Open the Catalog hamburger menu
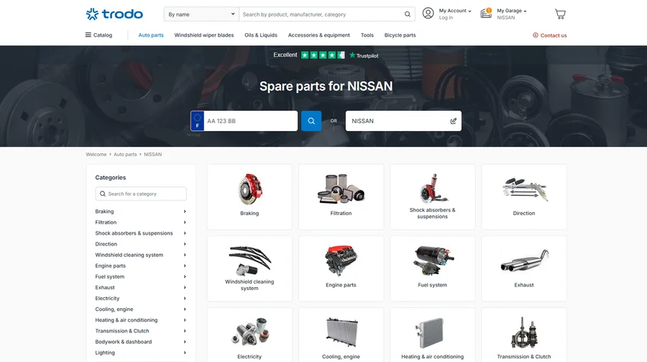Viewport: 647px width, 362px height. pyautogui.click(x=98, y=35)
